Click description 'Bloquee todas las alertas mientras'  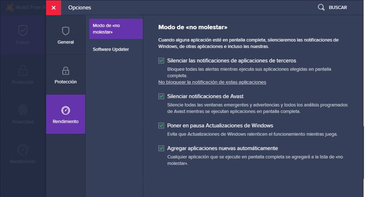249,72
